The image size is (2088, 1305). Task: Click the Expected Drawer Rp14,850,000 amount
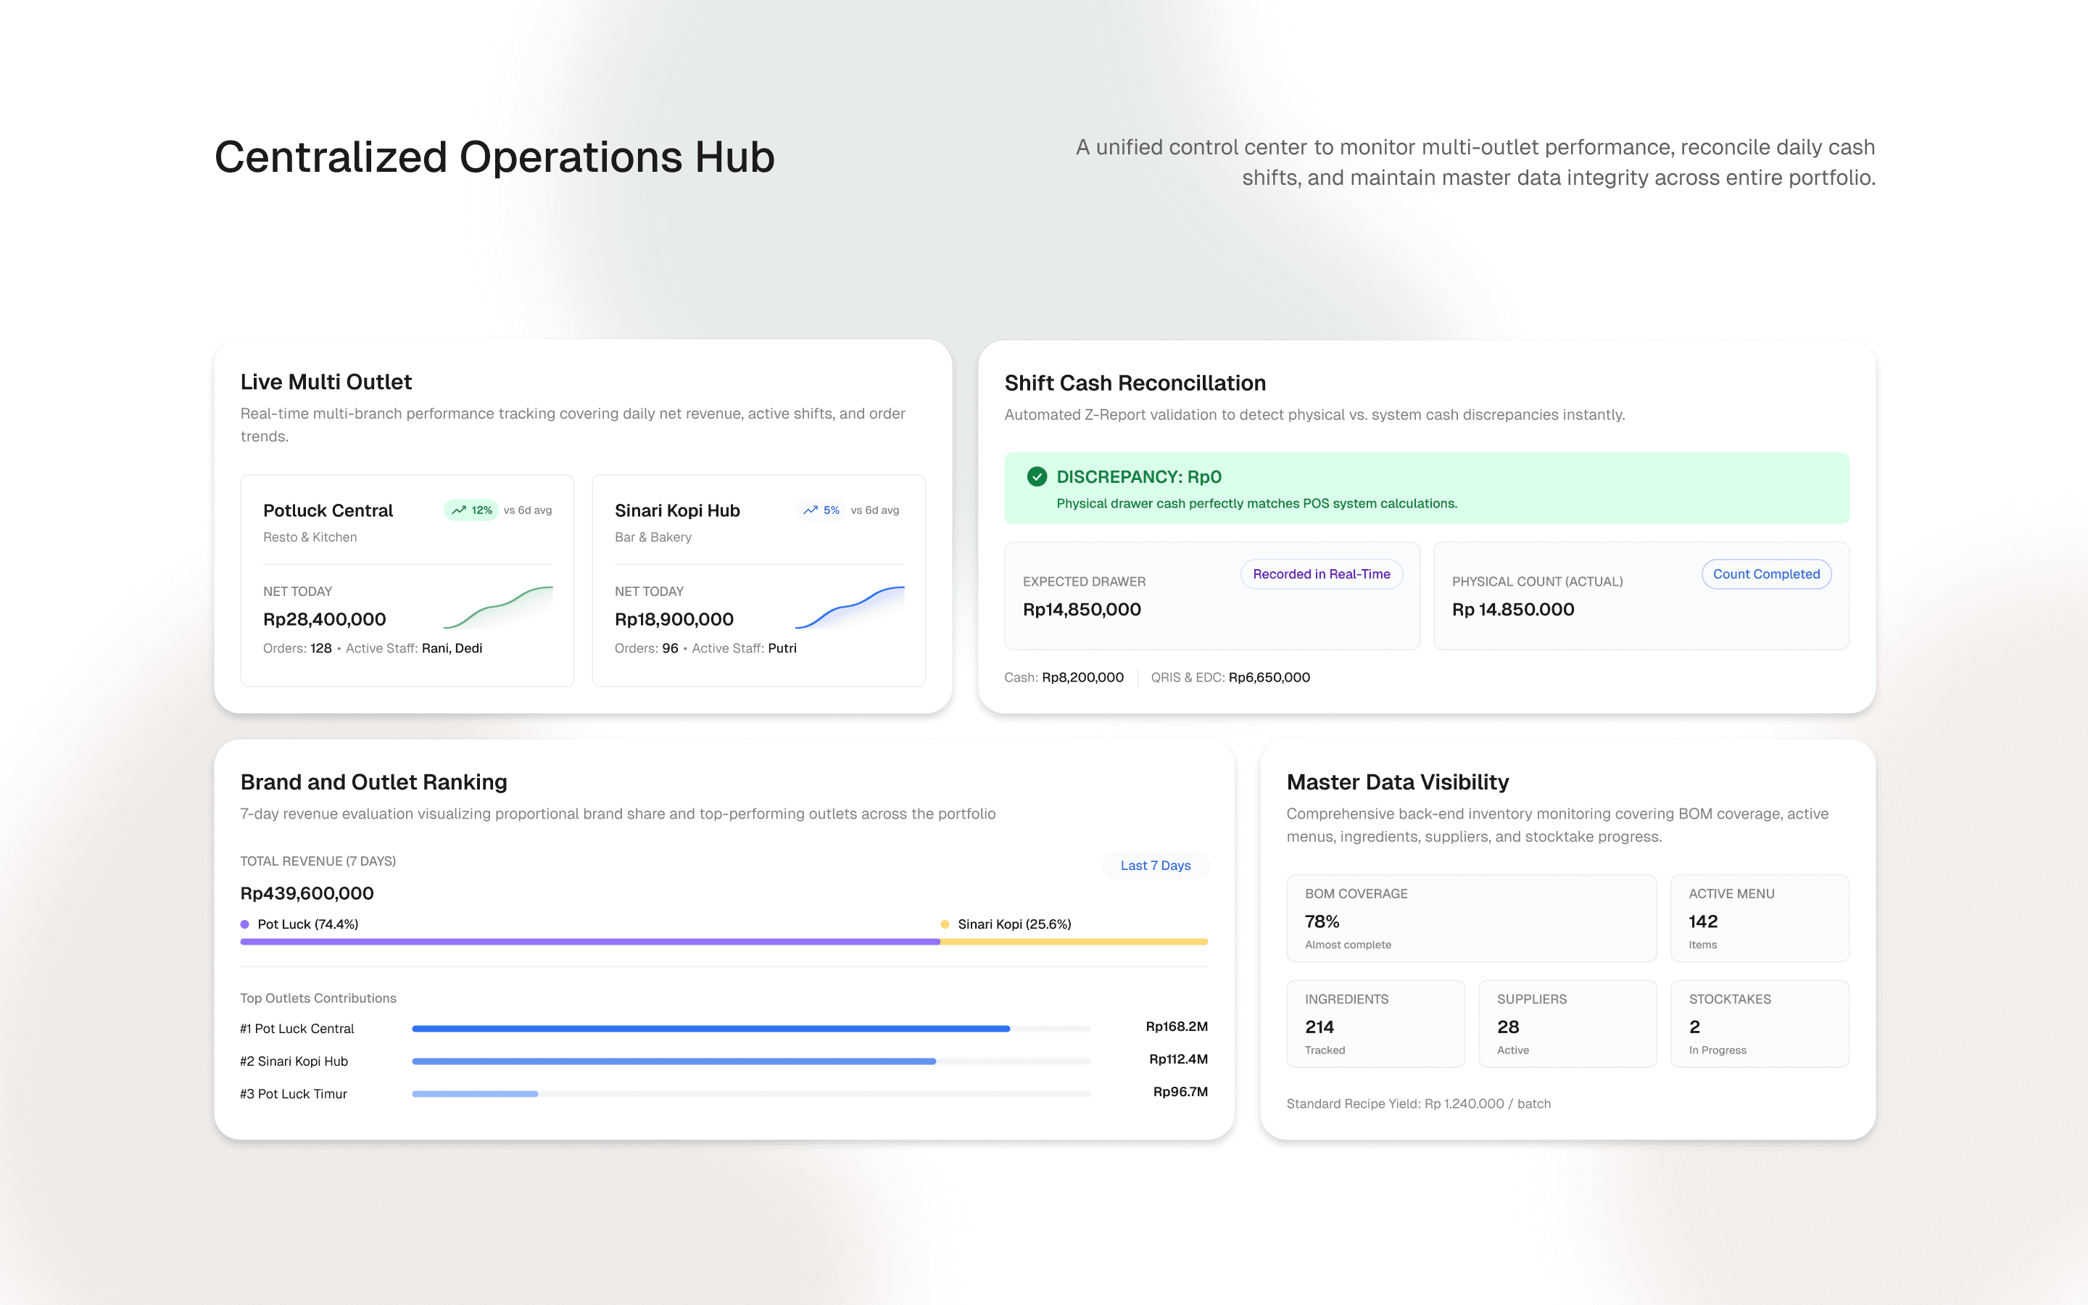(1082, 609)
